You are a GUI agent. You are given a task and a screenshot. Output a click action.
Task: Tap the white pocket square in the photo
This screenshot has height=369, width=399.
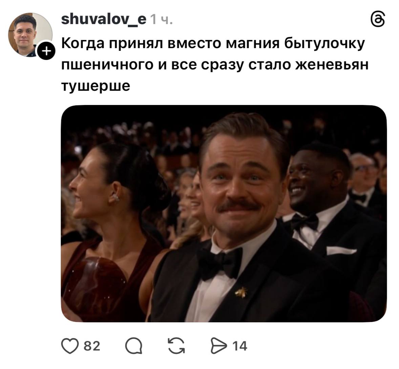(x=341, y=251)
